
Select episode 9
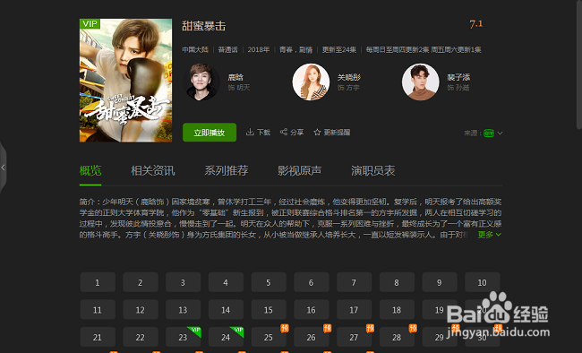440,282
